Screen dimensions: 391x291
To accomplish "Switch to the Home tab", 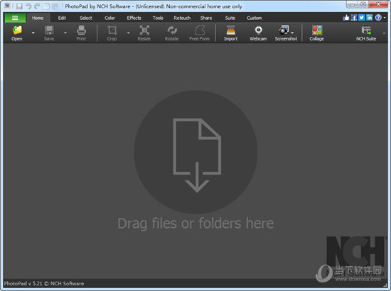I will pyautogui.click(x=38, y=18).
